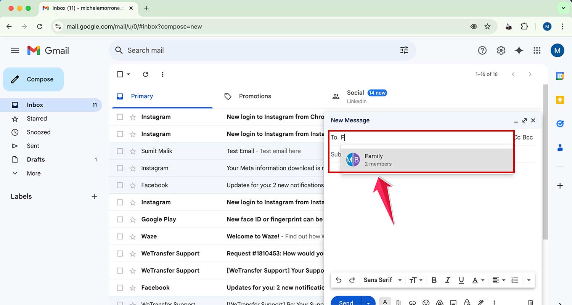Switch to the Promotions tab
The height and width of the screenshot is (305, 572).
point(255,96)
